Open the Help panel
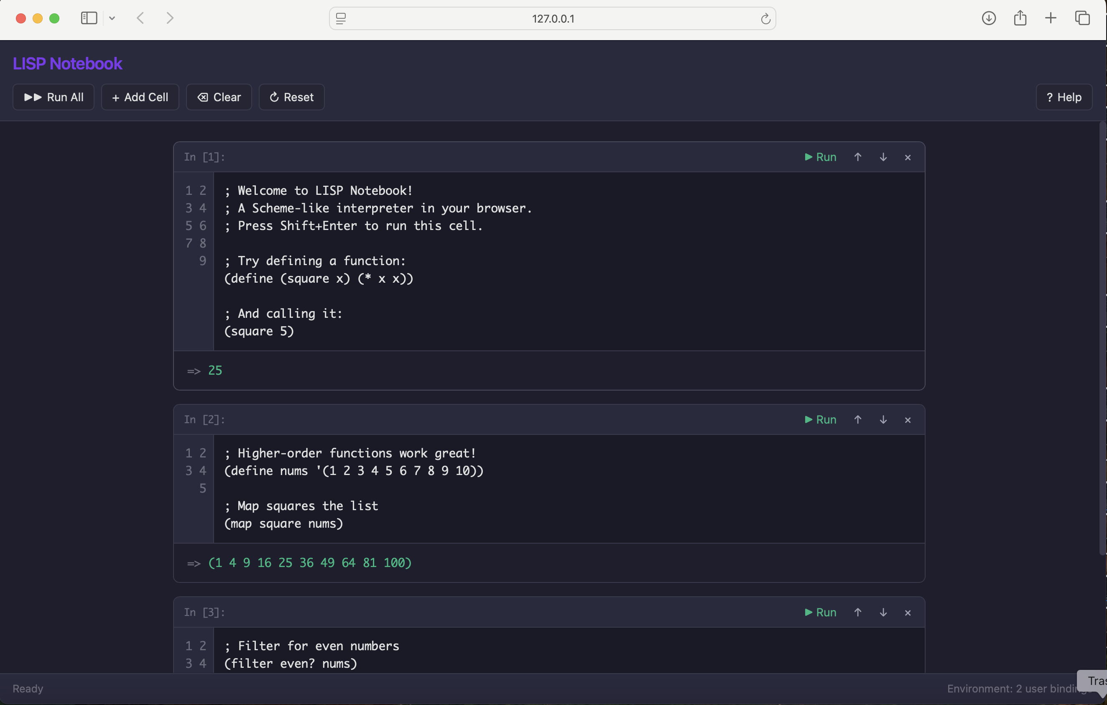 point(1064,97)
